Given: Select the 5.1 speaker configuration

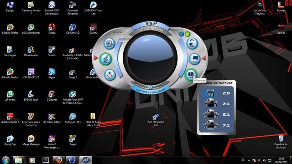Looking at the screenshot, I should pyautogui.click(x=216, y=114).
